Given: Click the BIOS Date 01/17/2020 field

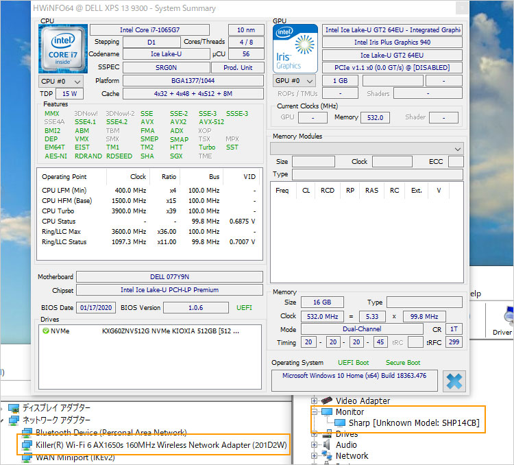Looking at the screenshot, I should click(x=96, y=308).
